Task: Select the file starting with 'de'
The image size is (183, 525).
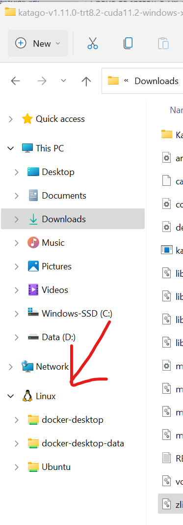Action: click(172, 227)
